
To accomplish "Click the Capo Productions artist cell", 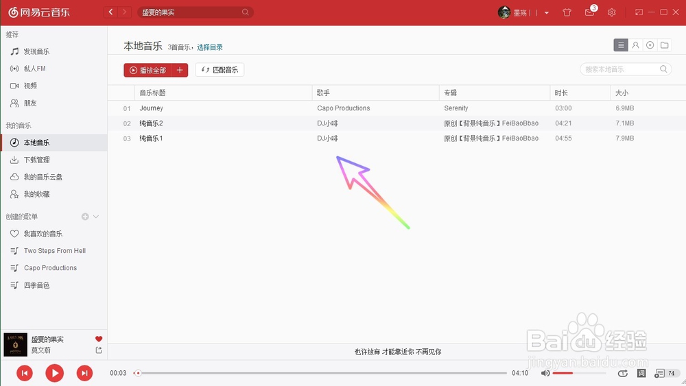I will 344,108.
